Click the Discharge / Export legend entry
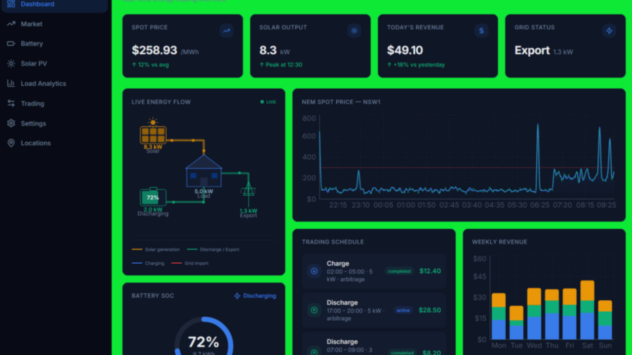The image size is (632, 355). point(213,249)
